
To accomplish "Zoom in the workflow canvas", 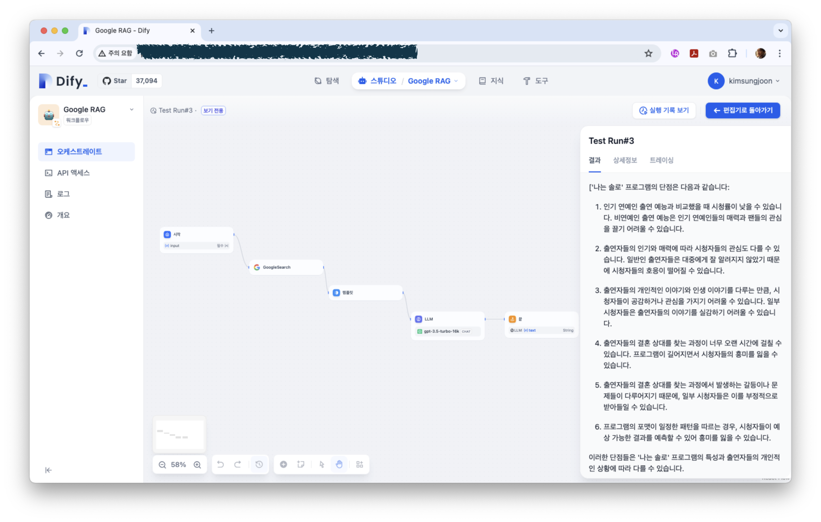I will coord(197,465).
